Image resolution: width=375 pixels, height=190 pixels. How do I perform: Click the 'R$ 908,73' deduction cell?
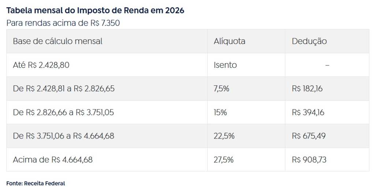(309, 160)
